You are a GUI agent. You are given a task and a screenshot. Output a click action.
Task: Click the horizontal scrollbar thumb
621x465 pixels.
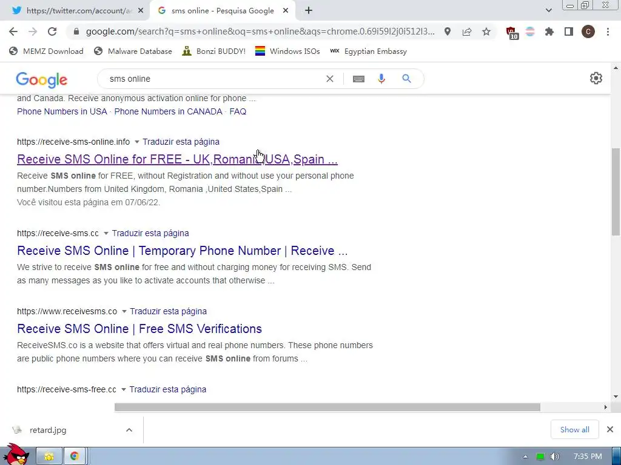[327, 407]
